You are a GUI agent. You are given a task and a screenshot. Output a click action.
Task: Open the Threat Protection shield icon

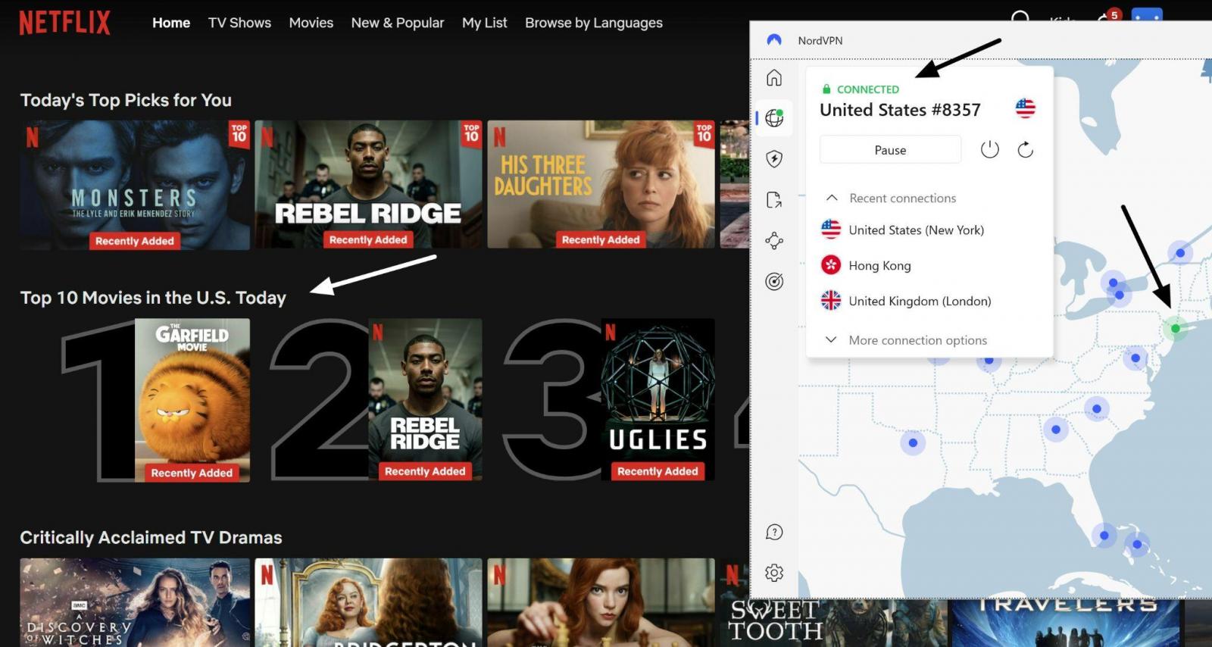coord(773,159)
